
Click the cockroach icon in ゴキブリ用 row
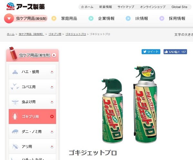[15, 117]
